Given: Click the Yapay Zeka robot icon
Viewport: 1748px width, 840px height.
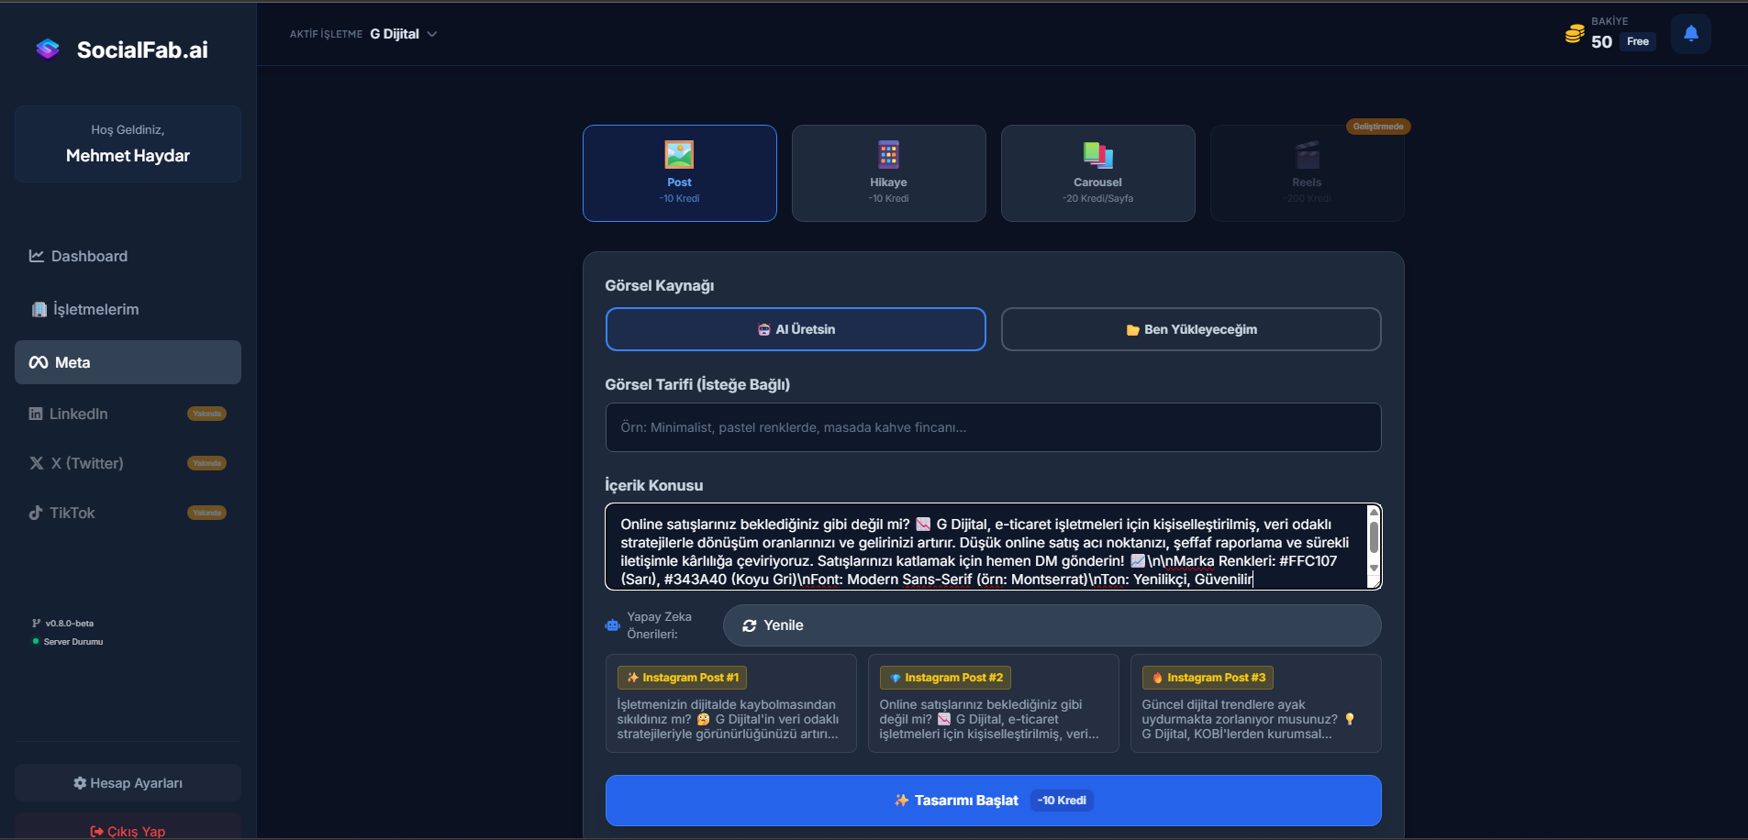Looking at the screenshot, I should (x=613, y=625).
